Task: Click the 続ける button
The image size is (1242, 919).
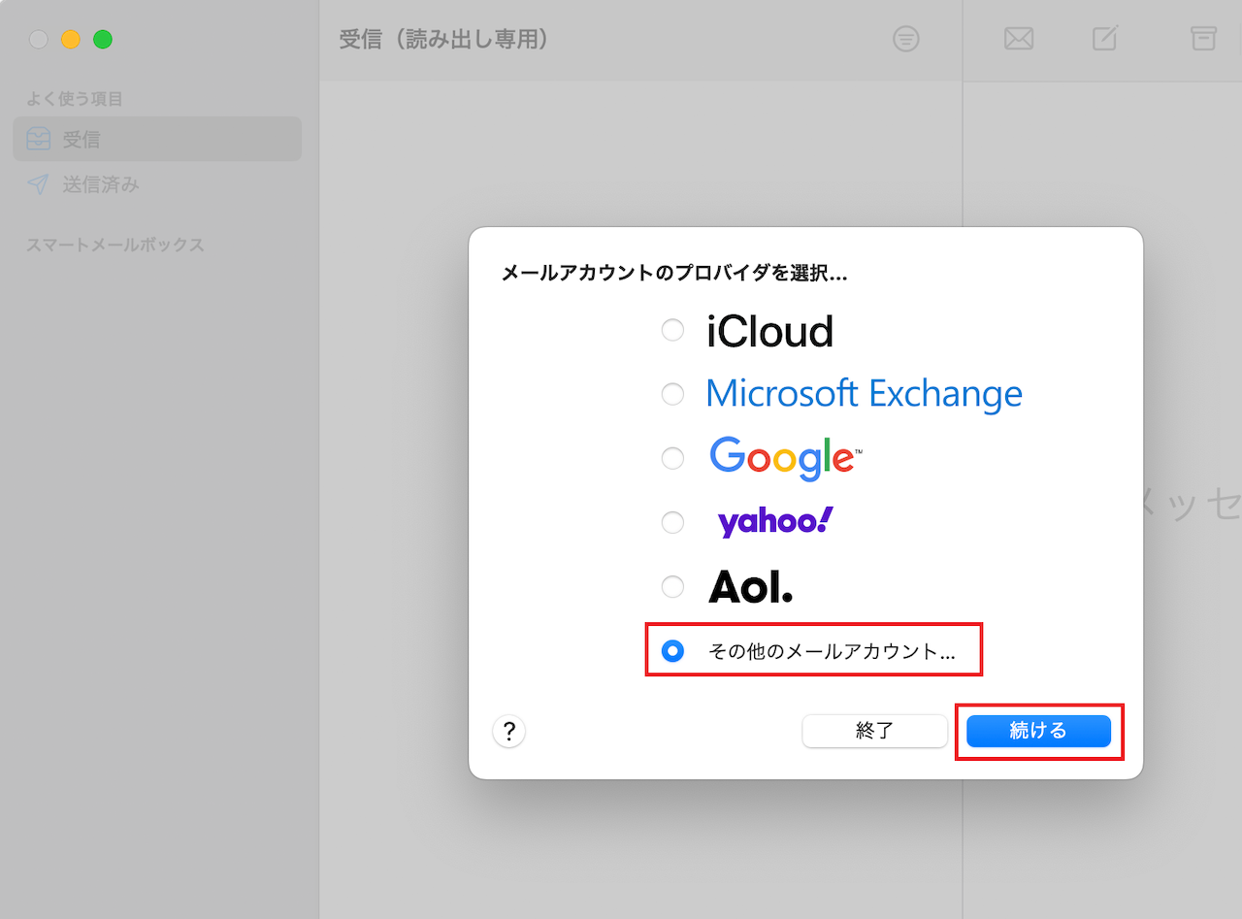Action: pyautogui.click(x=1038, y=731)
